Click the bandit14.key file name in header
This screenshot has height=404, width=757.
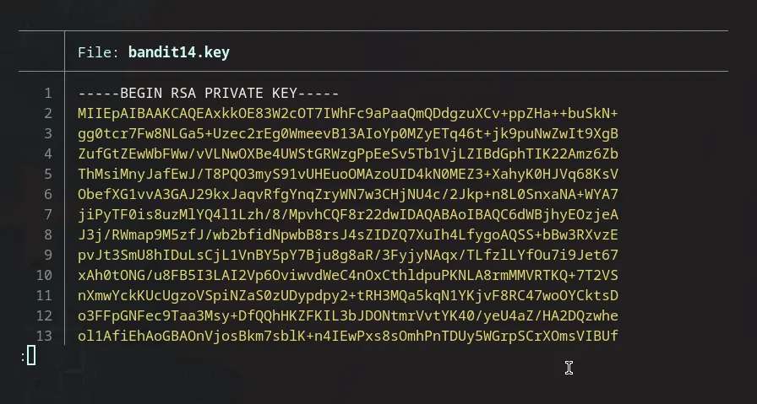pyautogui.click(x=178, y=52)
